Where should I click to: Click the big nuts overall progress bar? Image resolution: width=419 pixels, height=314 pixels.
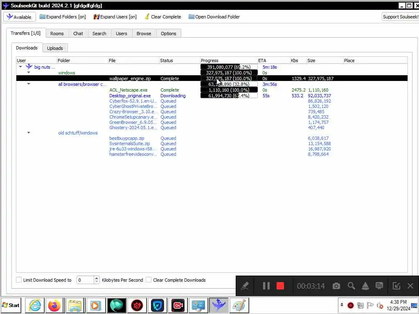(x=229, y=67)
